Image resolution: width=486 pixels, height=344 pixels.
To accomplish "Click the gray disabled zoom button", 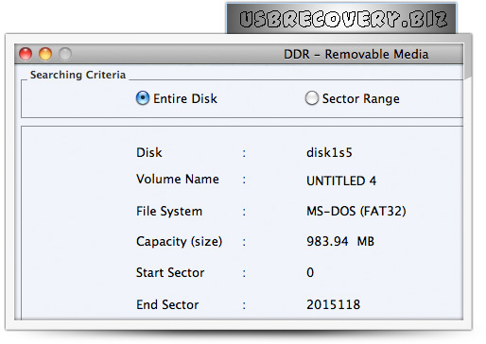I will click(65, 54).
